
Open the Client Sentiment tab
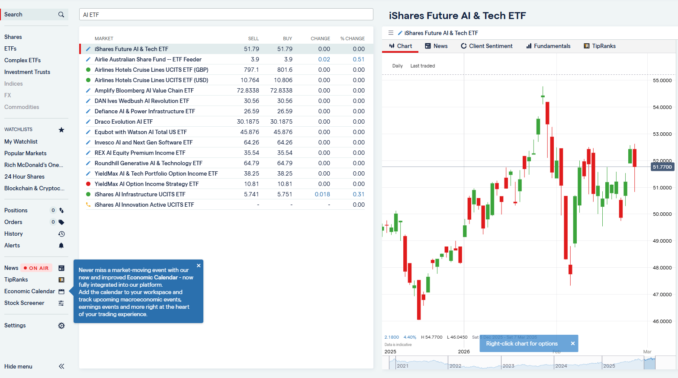pyautogui.click(x=486, y=46)
